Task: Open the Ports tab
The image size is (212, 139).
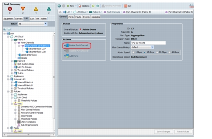Action: [71, 17]
